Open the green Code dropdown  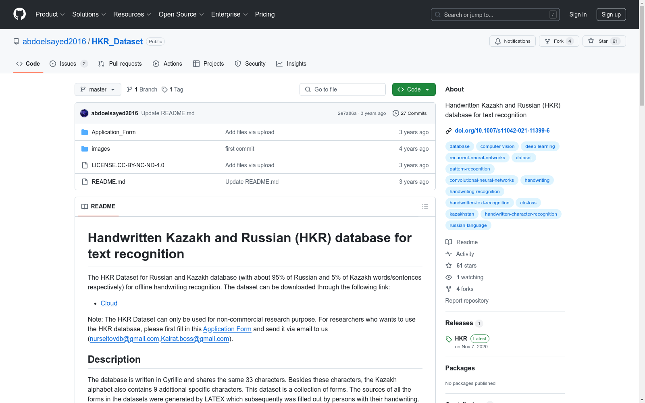[414, 89]
